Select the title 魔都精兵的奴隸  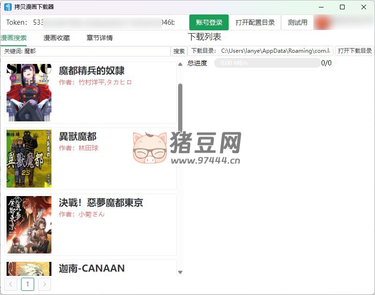pos(92,70)
